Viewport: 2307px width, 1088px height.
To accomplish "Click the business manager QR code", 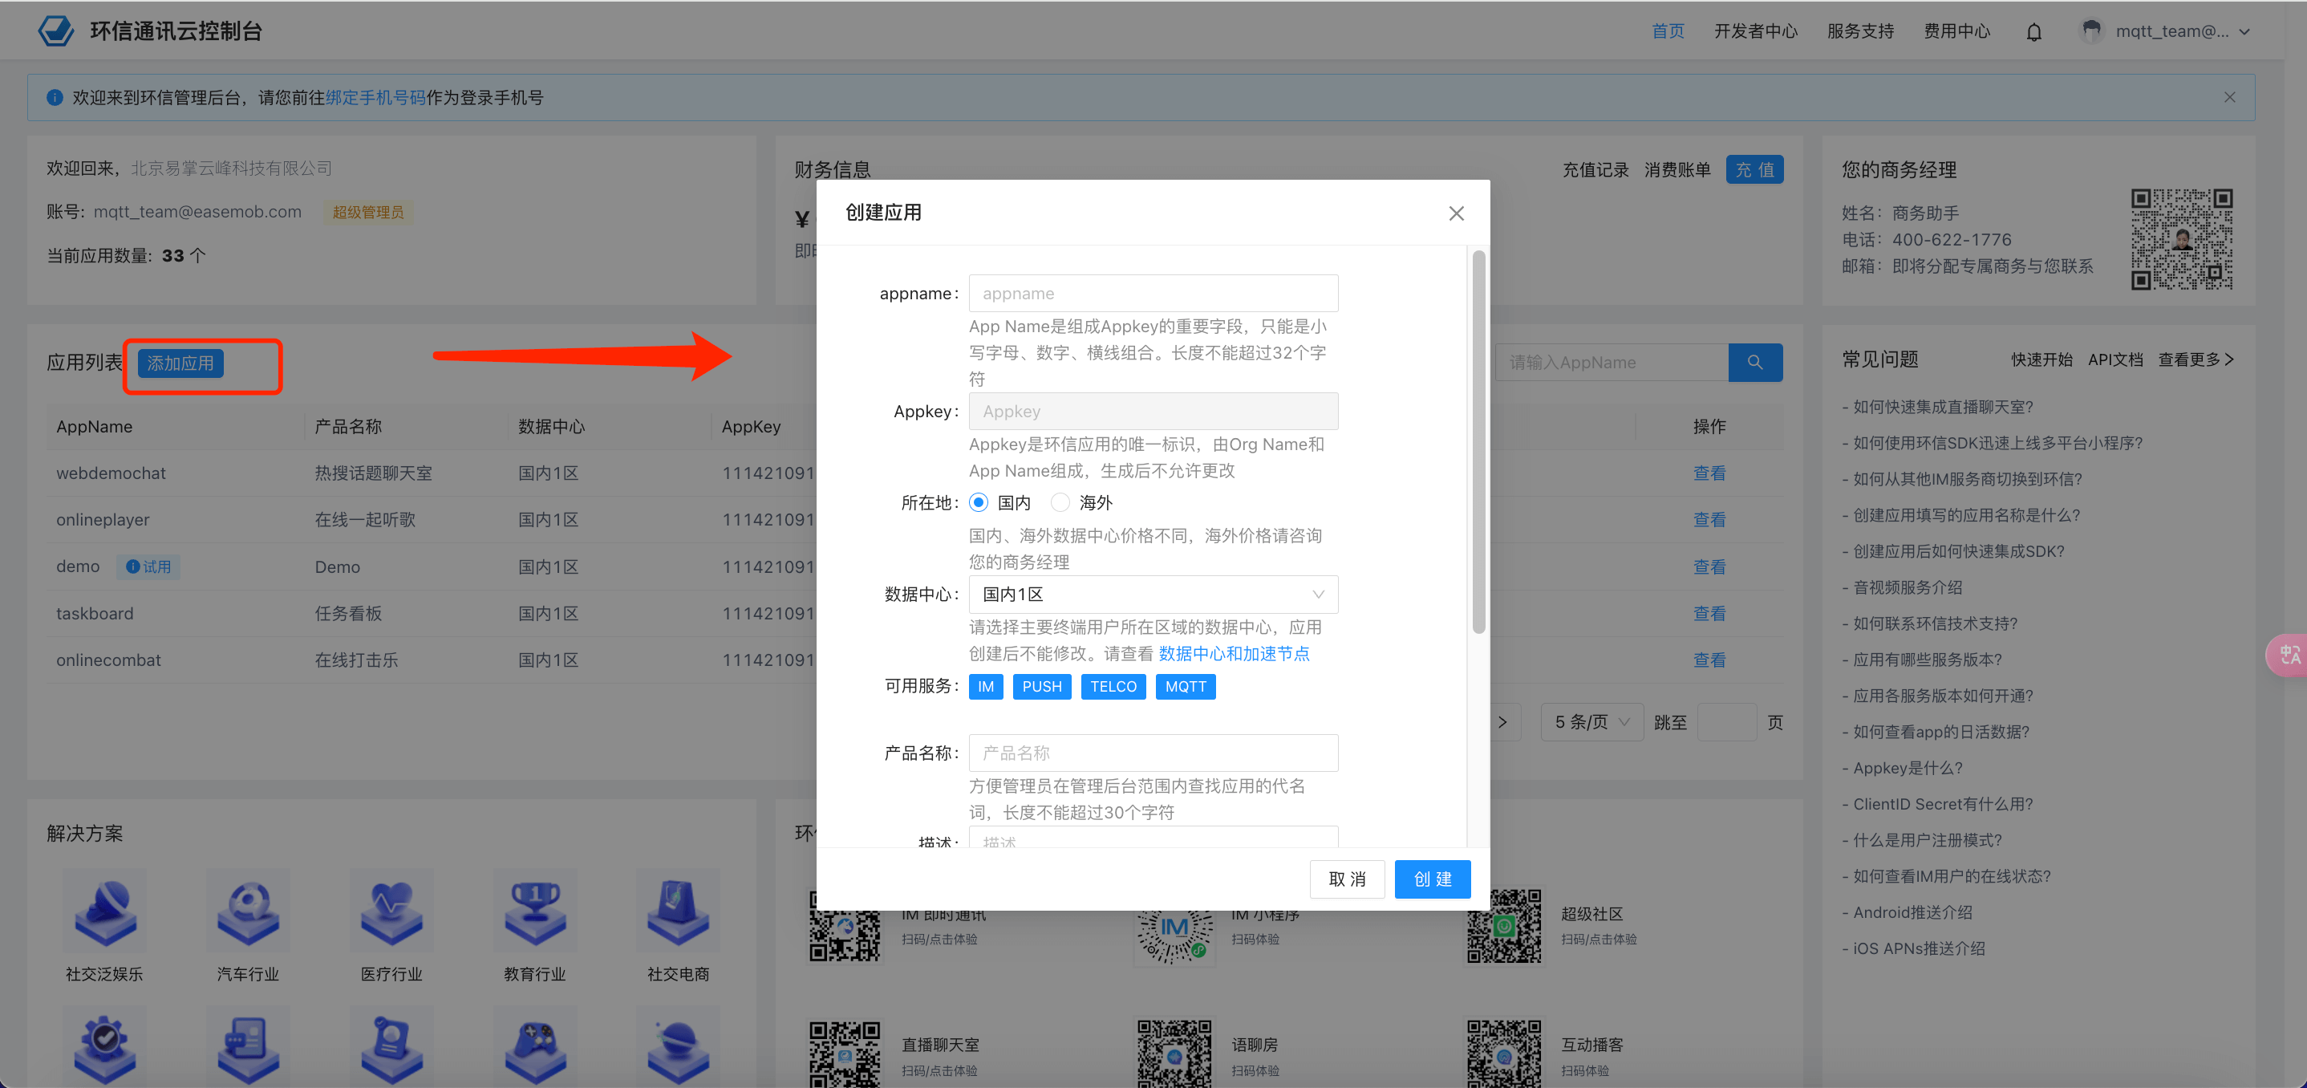I will coord(2182,239).
